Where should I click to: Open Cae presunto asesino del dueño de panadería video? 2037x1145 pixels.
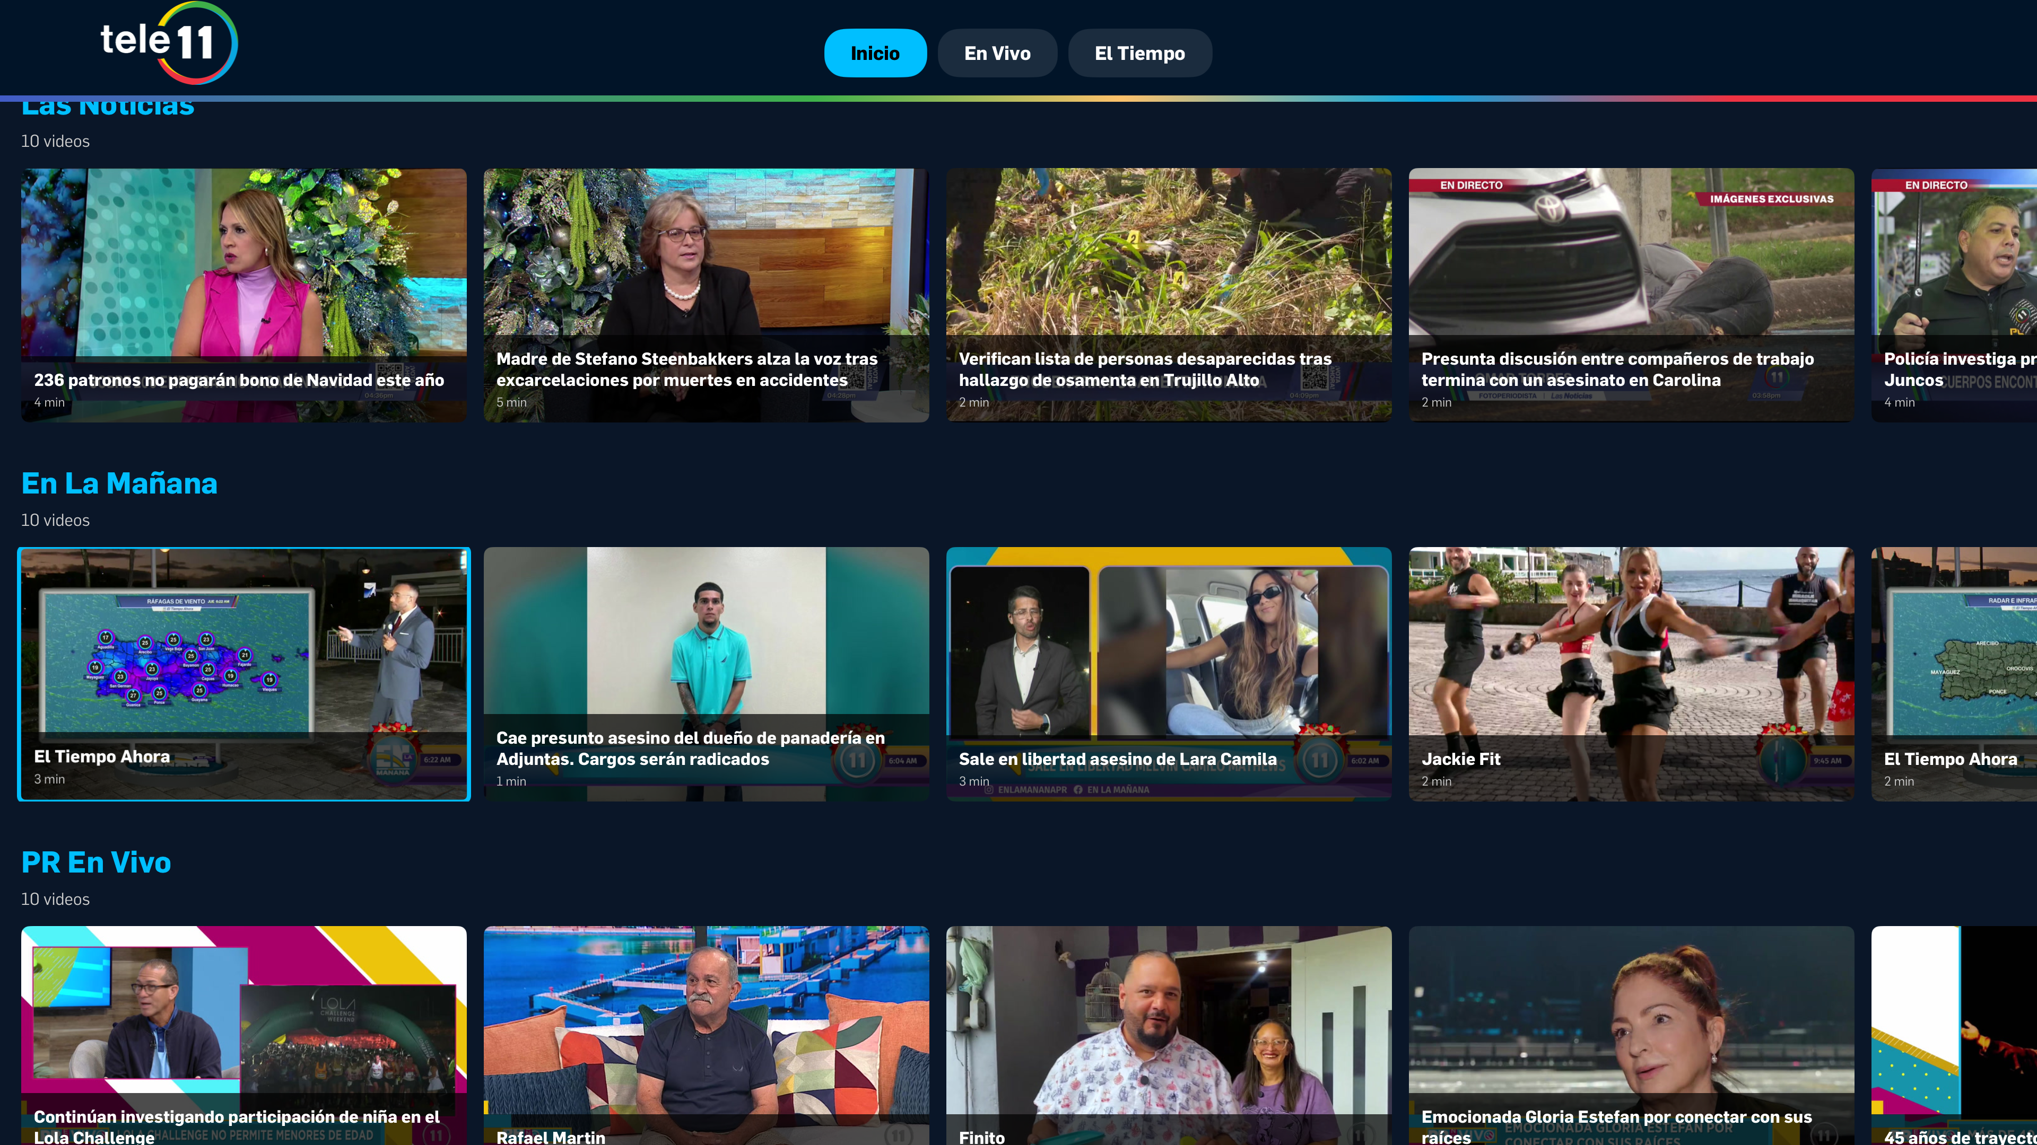(x=706, y=674)
